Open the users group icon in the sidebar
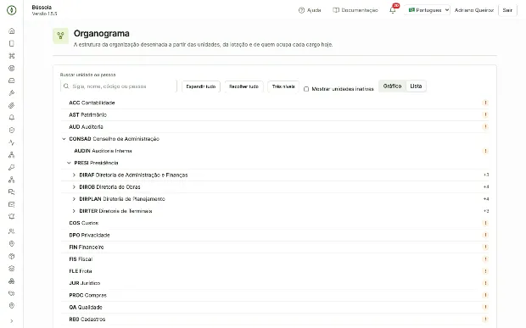Image resolution: width=526 pixels, height=328 pixels. click(11, 231)
